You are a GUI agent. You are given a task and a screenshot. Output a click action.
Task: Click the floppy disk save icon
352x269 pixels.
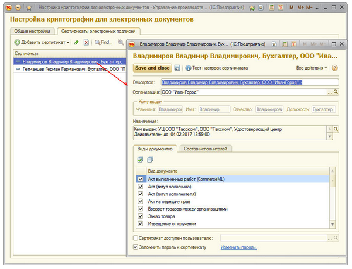pyautogui.click(x=177, y=68)
